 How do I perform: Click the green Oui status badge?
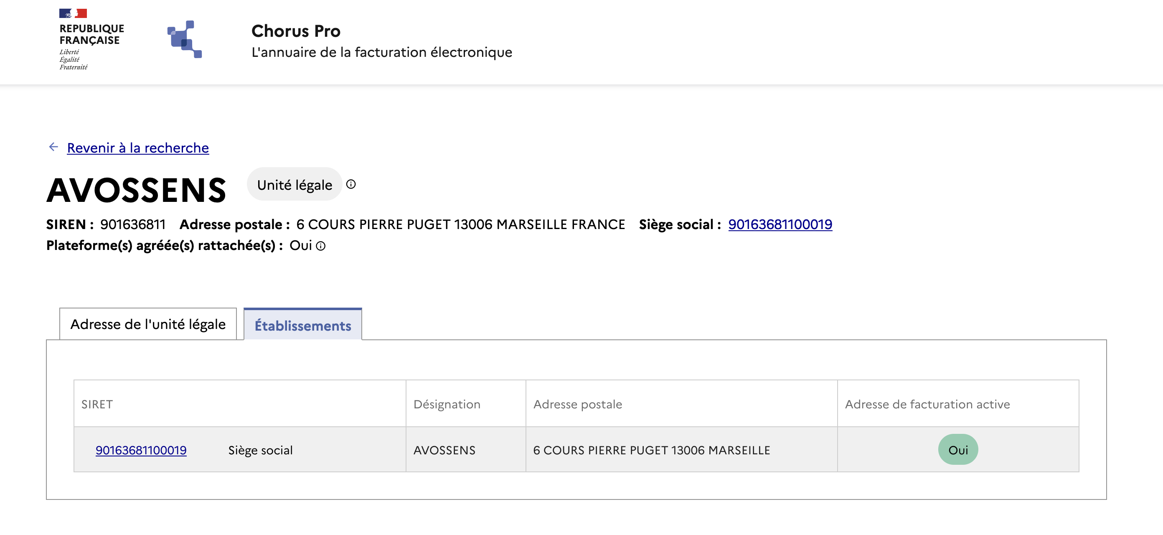(x=958, y=450)
